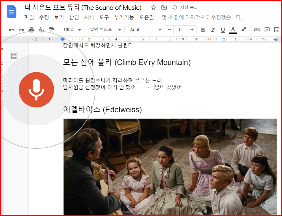This screenshot has height=216, width=282.
Task: Open the 도움말 menu
Action: [x=147, y=18]
